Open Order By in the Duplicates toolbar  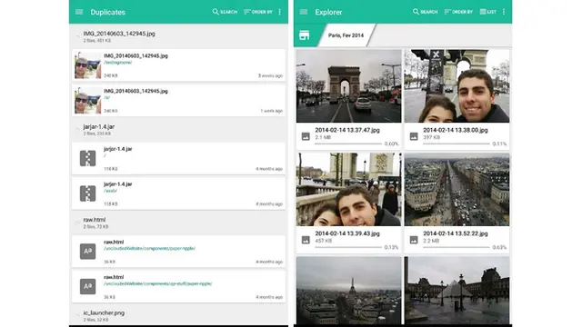[258, 12]
